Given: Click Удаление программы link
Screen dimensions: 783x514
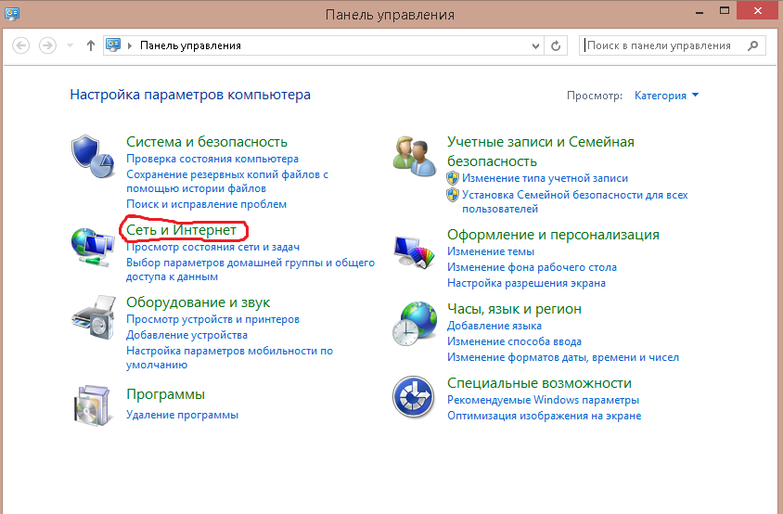Looking at the screenshot, I should click(x=182, y=415).
